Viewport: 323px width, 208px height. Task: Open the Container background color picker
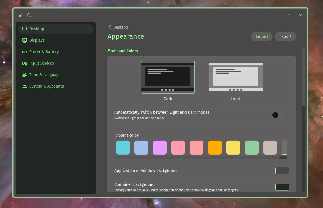coord(282,187)
